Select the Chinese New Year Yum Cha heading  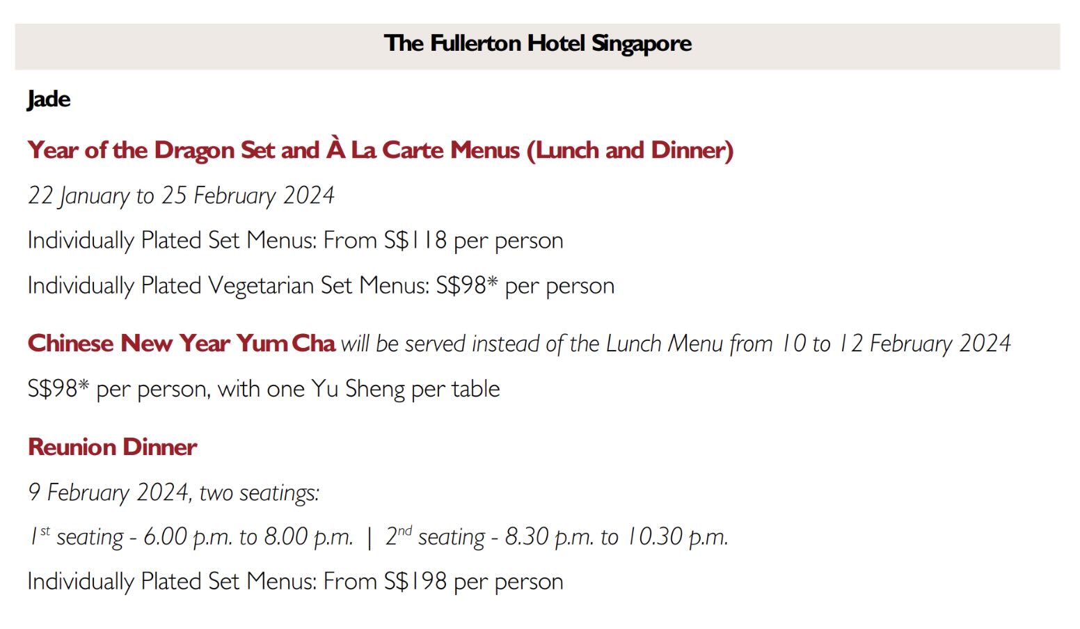(x=181, y=344)
